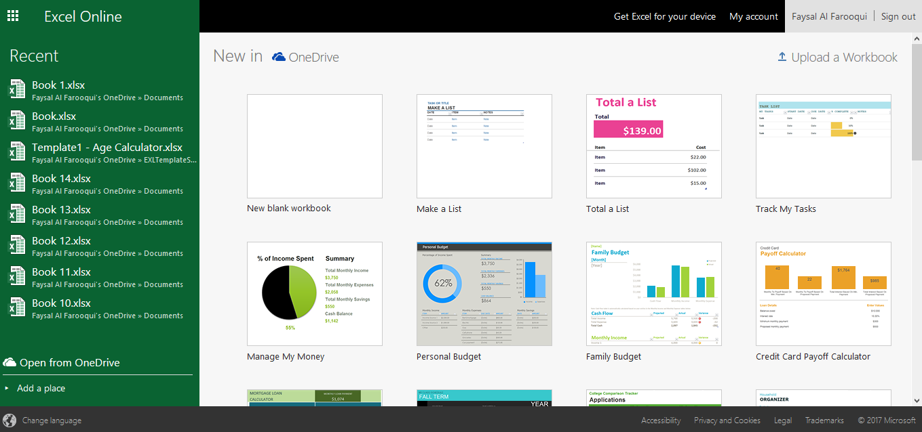The width and height of the screenshot is (922, 432).
Task: Open Get Excel for your device
Action: 665,16
